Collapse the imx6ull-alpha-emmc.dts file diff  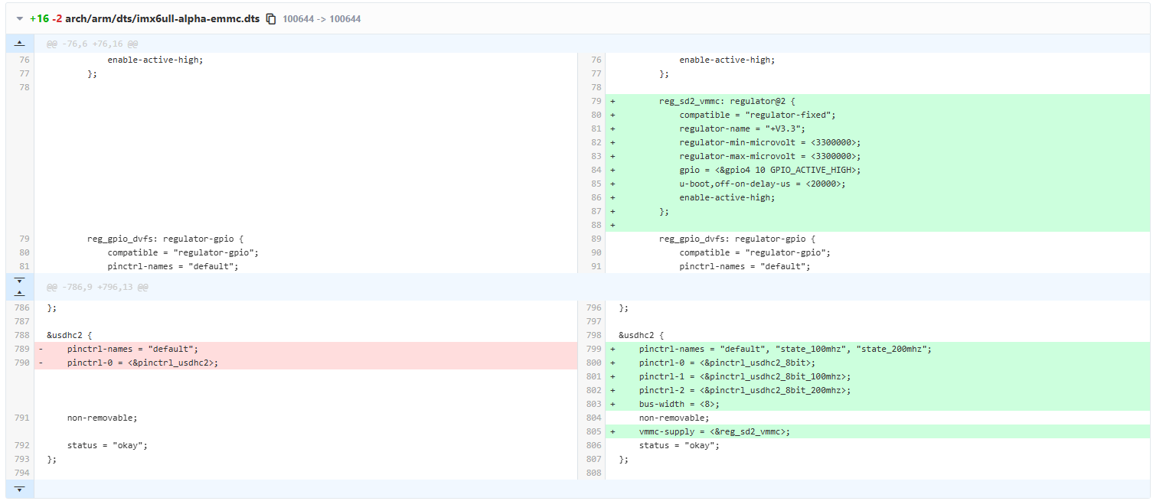20,18
